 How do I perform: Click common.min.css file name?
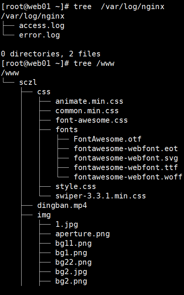[87, 111]
